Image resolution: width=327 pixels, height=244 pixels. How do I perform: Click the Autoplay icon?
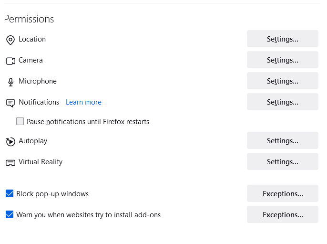[x=10, y=142]
